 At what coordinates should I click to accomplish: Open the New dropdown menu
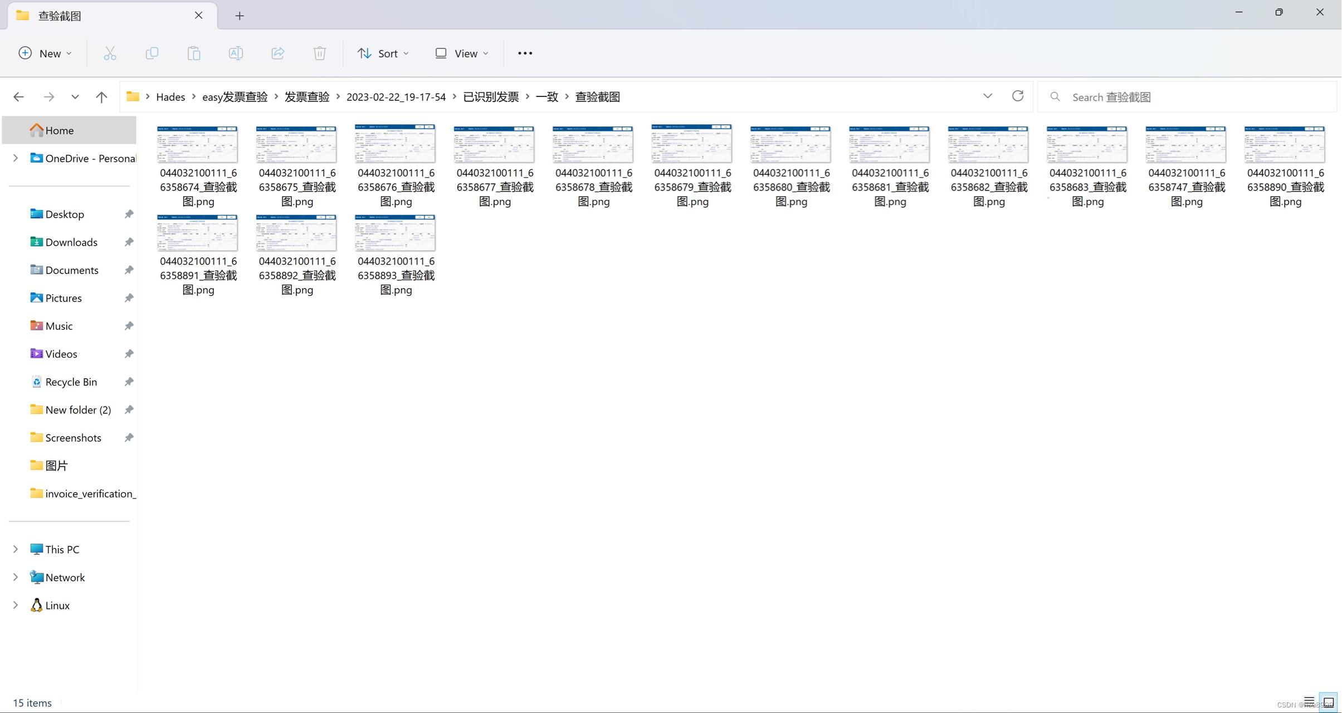tap(45, 53)
